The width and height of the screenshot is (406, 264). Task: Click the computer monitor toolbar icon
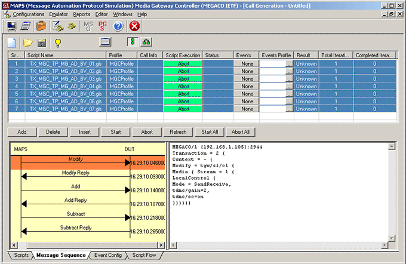click(x=11, y=26)
